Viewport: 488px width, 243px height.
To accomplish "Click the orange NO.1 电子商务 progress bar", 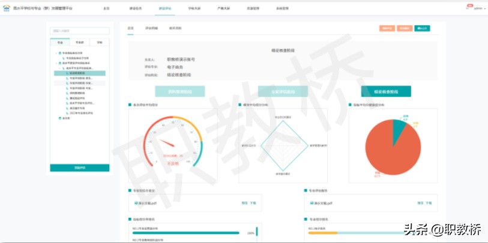I will point(323,233).
